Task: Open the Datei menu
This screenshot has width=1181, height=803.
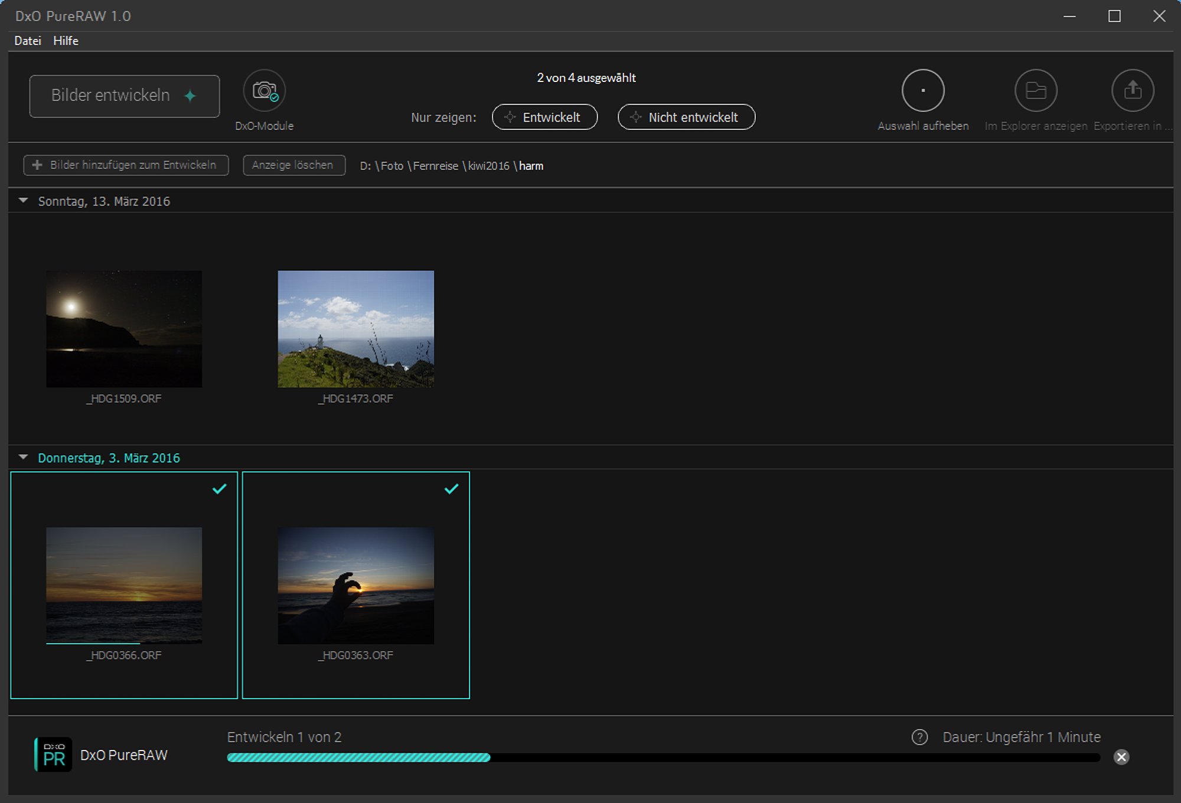Action: coord(28,41)
